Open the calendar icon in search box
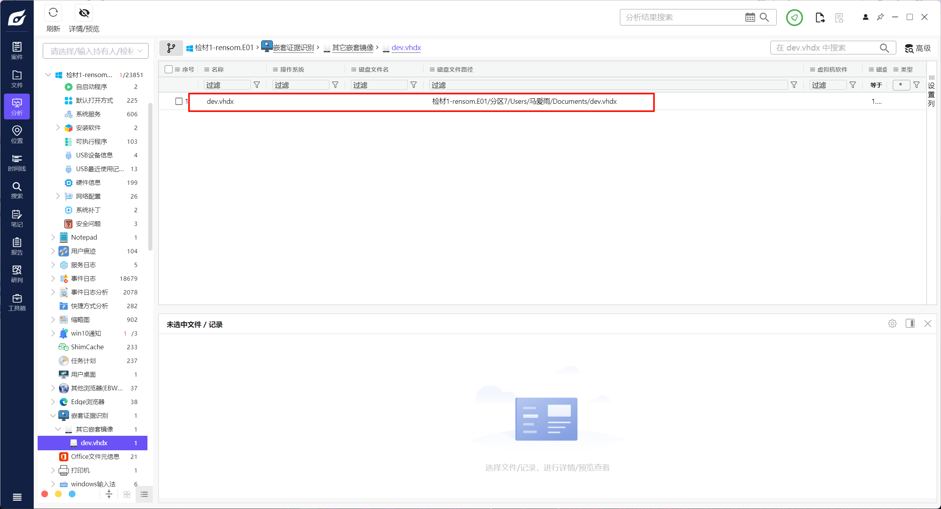The image size is (941, 509). (750, 17)
